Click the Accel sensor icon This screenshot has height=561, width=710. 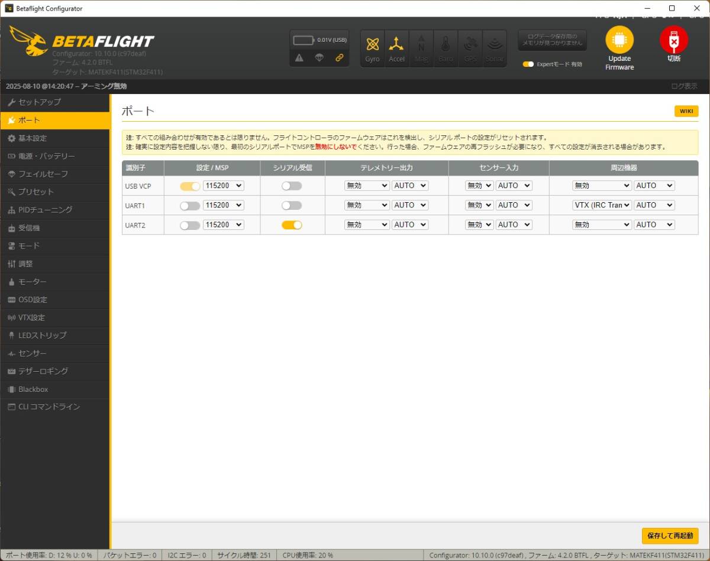tap(396, 48)
